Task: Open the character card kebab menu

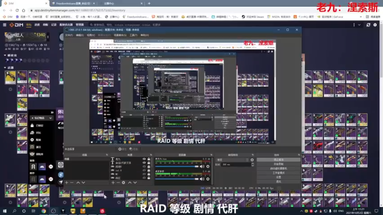Action: pyautogui.click(x=48, y=37)
